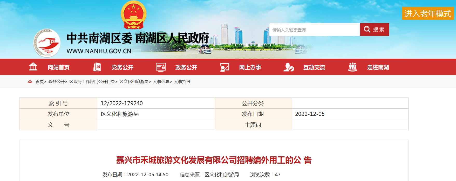Go to 人事信息 breadcrumb link
This screenshot has width=456, height=181.
click(x=161, y=81)
